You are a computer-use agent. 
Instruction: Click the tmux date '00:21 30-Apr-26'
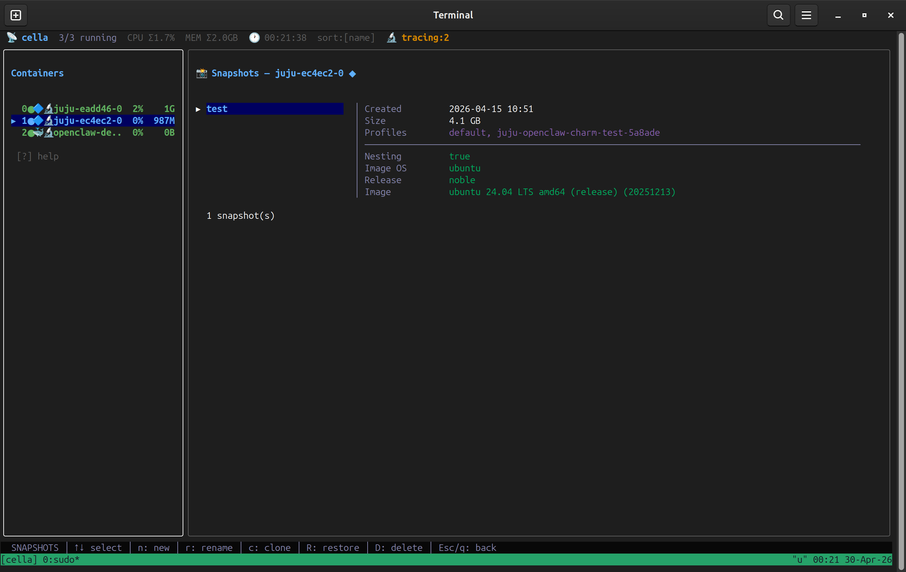tap(852, 559)
